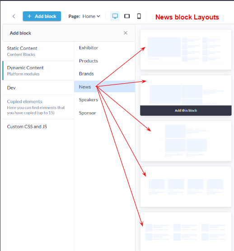
Task: Close the Add block panel
Action: (x=126, y=33)
